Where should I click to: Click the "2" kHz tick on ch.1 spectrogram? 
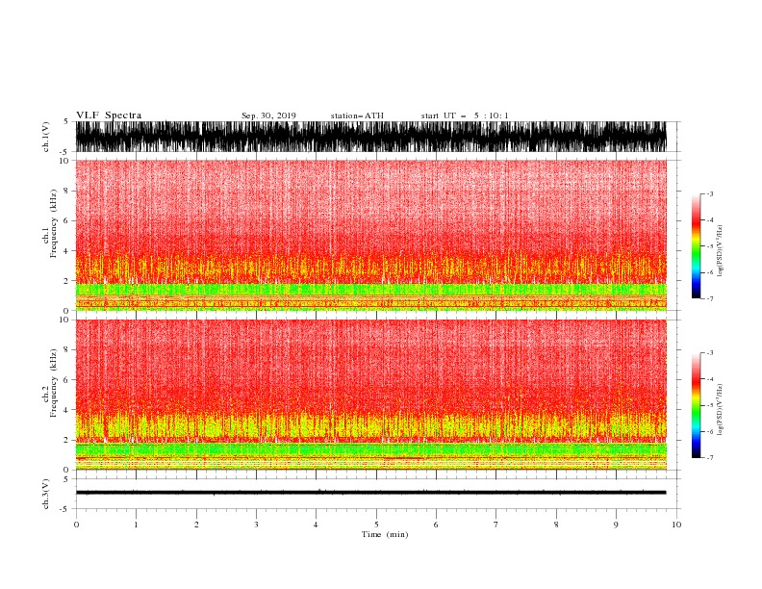[x=66, y=281]
